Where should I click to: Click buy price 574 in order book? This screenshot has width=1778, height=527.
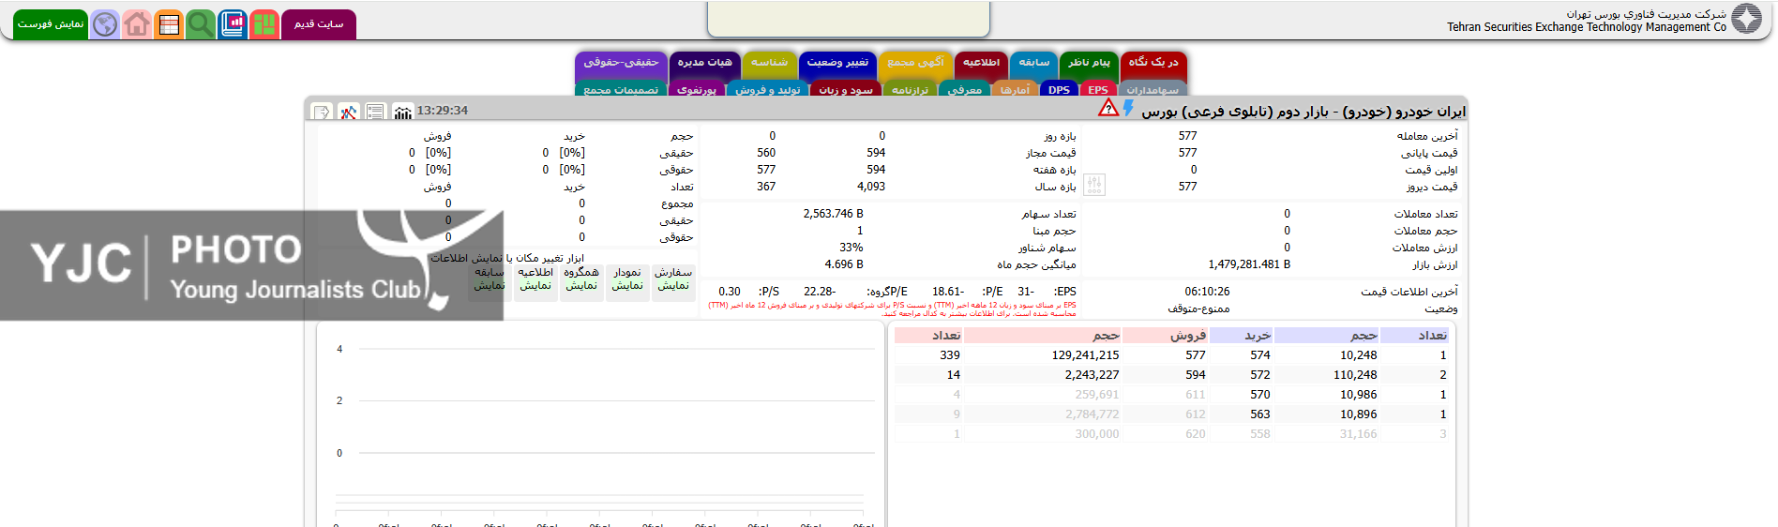click(x=1260, y=355)
